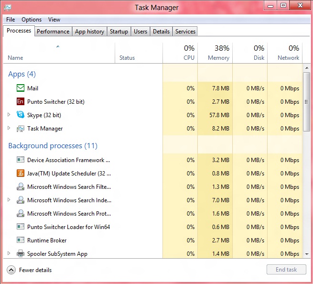Click the Java Update Scheduler icon
The height and width of the screenshot is (284, 313).
point(21,173)
